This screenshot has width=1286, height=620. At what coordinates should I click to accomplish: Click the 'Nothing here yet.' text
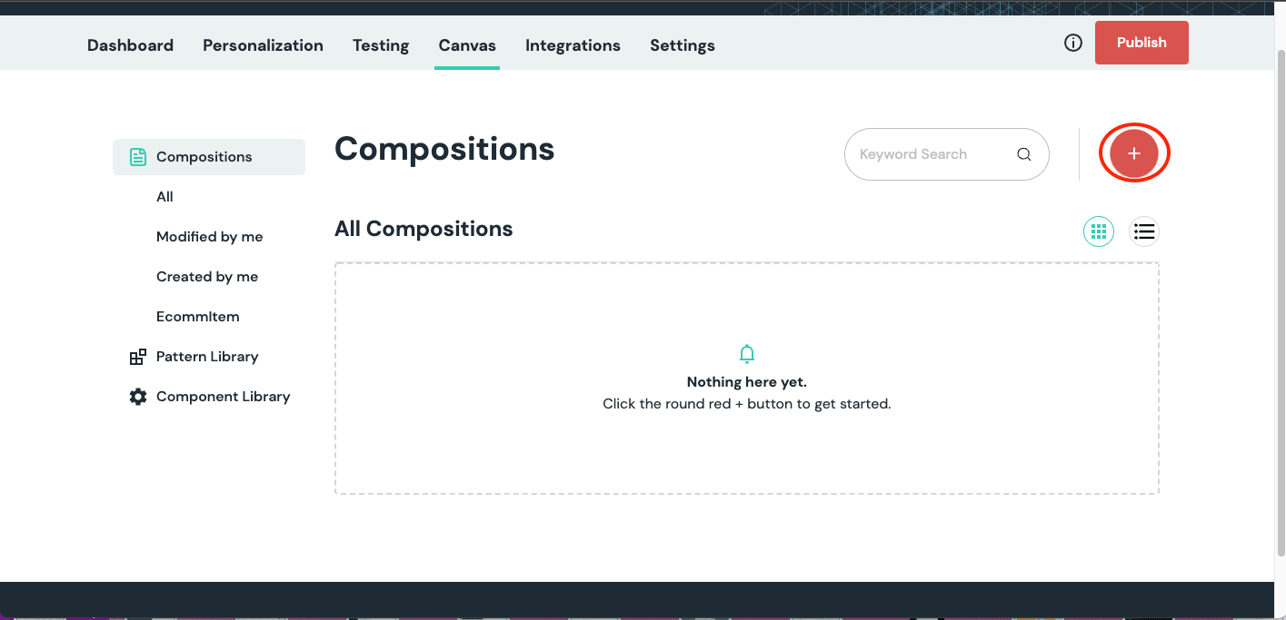(x=747, y=382)
